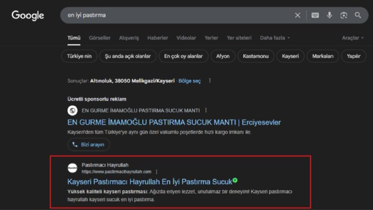Open the three-dot menu next to the ad name
373x210 pixels.
206,110
